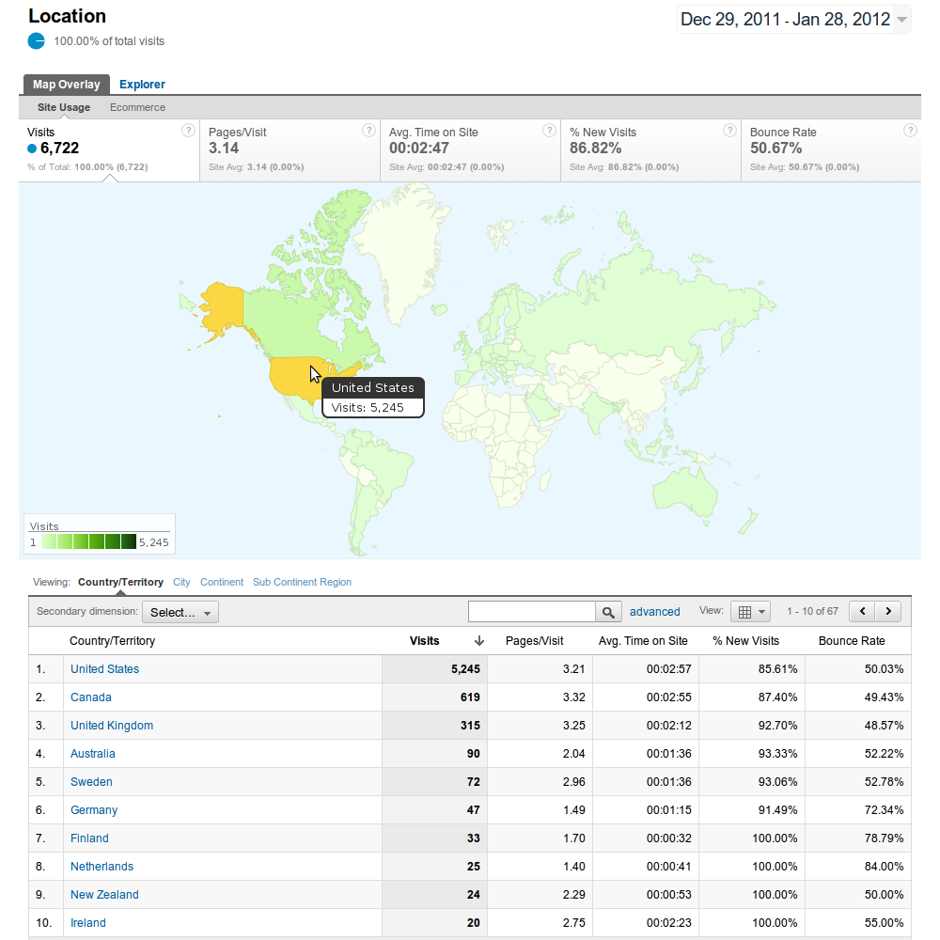This screenshot has height=940, width=940.
Task: Select the Avg. Time on Site metric card
Action: coord(471,149)
